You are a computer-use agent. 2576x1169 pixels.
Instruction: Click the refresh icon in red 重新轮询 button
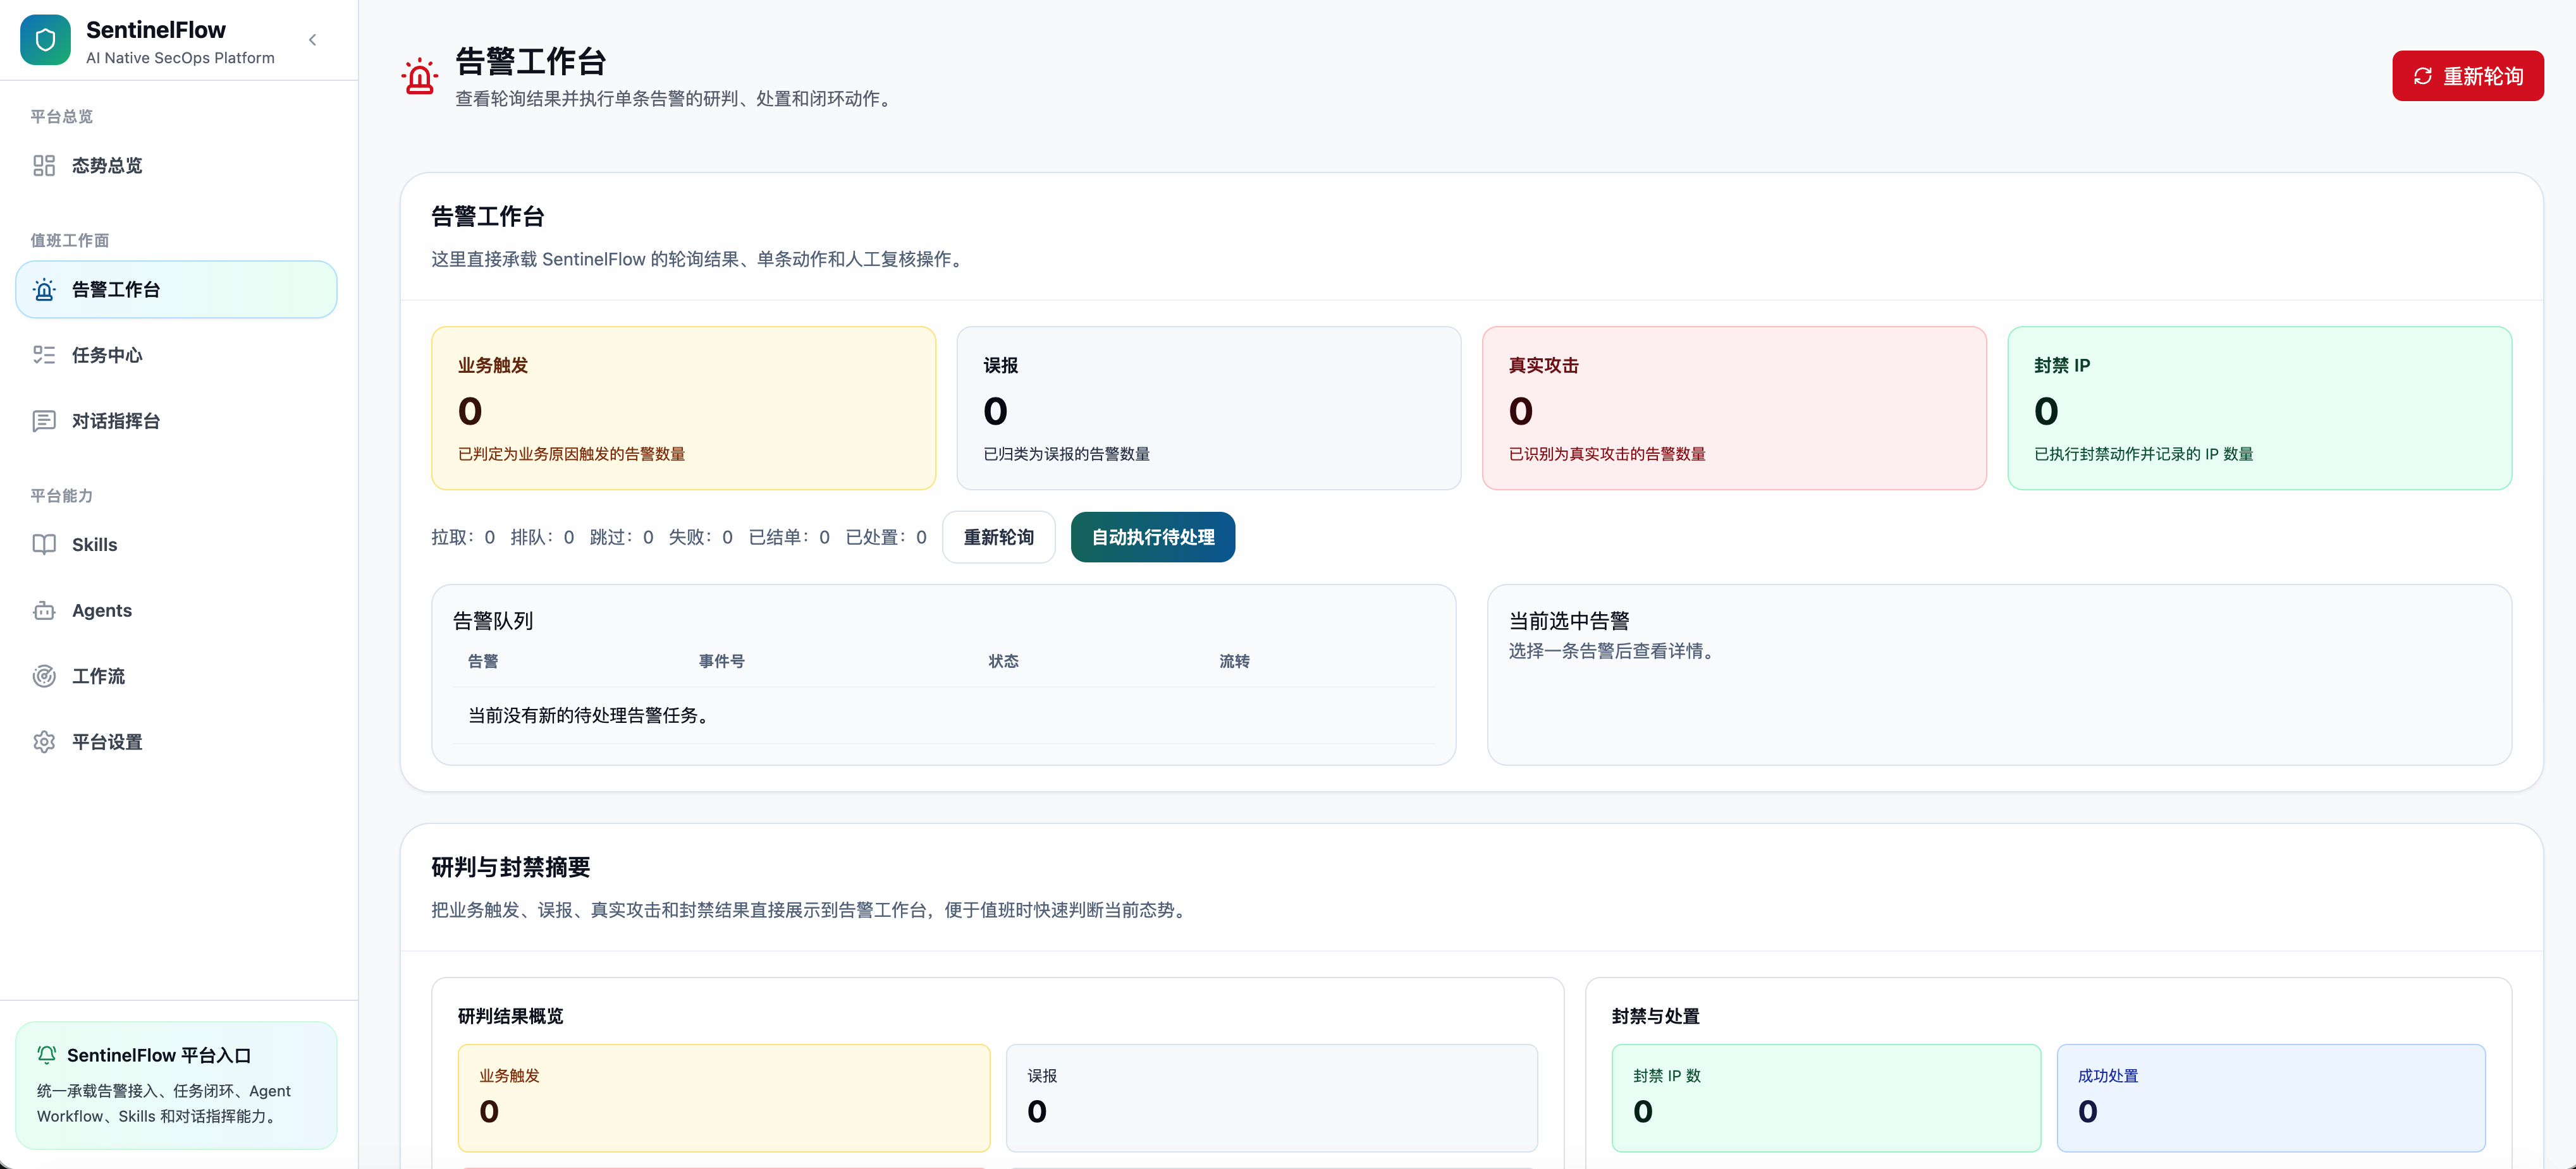pyautogui.click(x=2423, y=76)
